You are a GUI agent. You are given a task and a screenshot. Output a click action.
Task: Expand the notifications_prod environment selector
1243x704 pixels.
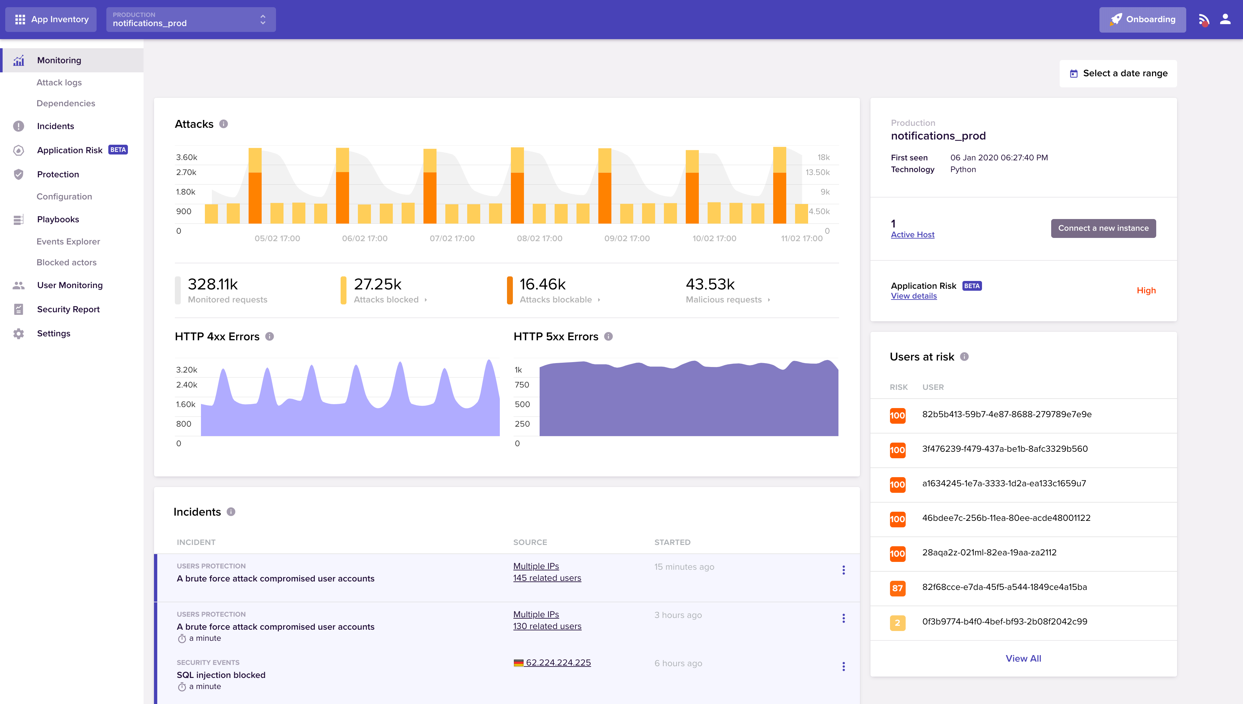263,19
